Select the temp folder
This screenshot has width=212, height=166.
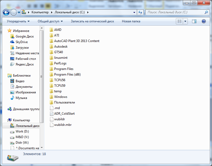point(56,91)
